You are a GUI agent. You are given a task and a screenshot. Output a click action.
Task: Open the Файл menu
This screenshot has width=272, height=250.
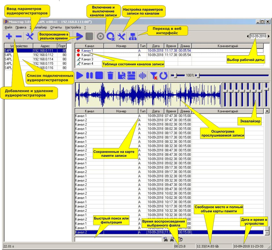[x=8, y=27]
